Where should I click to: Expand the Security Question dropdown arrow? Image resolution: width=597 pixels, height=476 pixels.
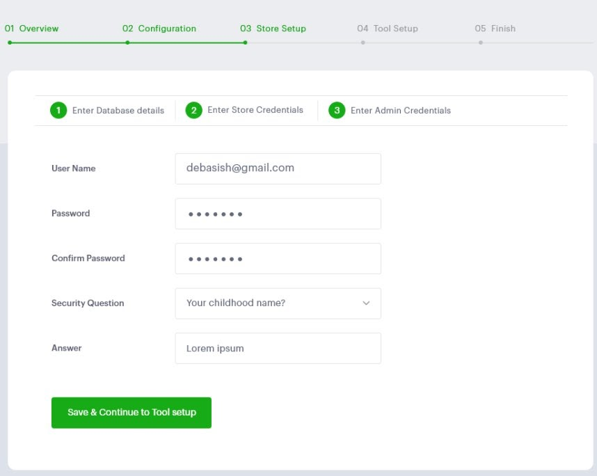(366, 303)
